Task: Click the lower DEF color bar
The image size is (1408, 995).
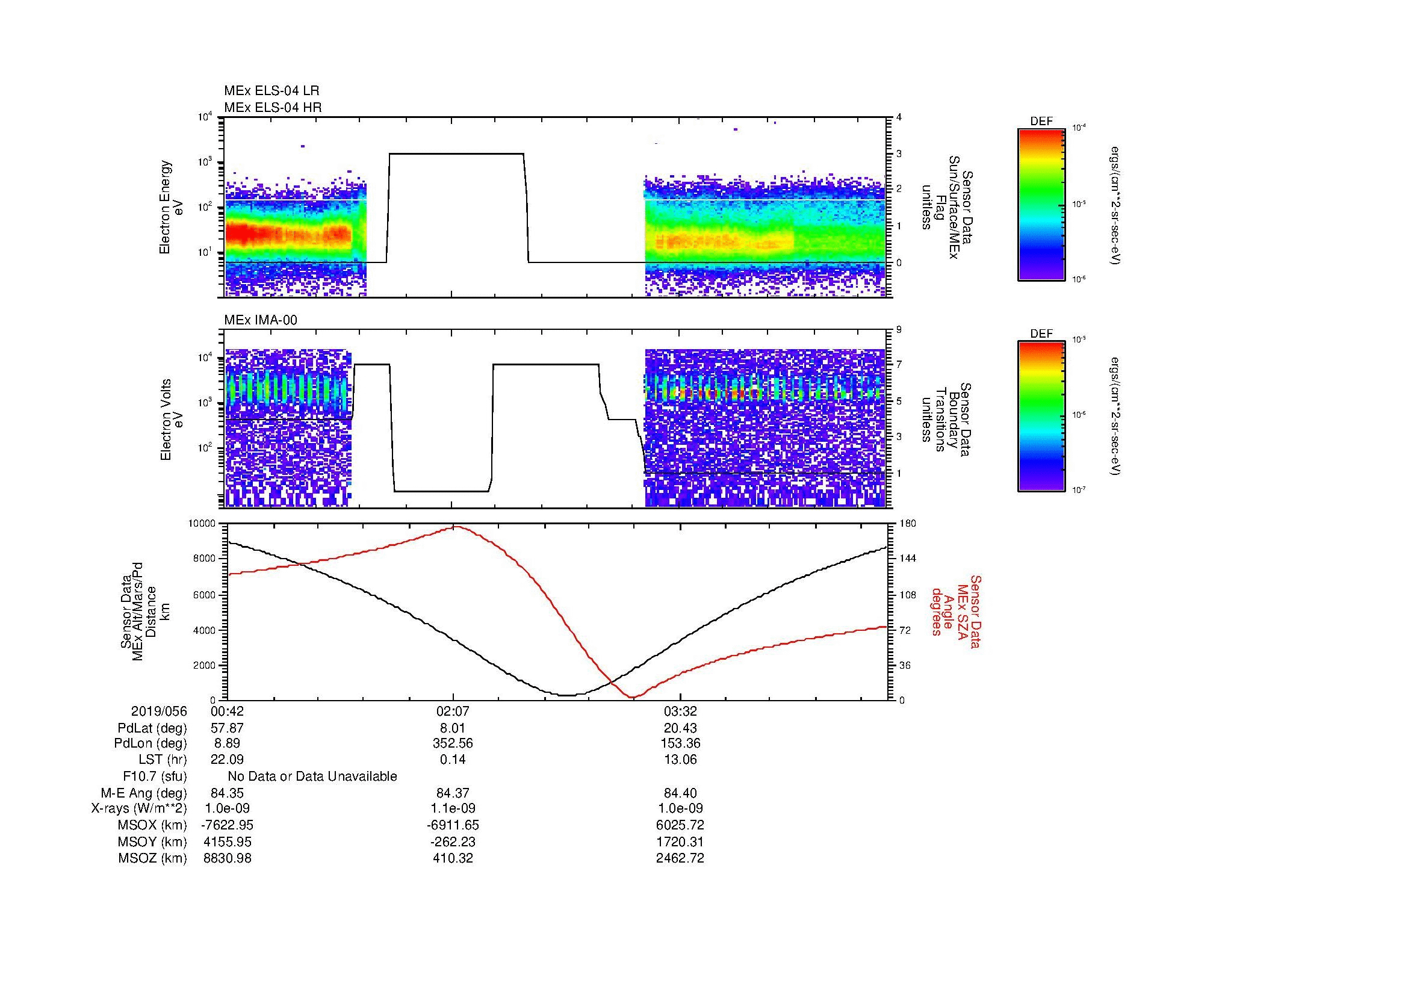Action: coord(1041,417)
